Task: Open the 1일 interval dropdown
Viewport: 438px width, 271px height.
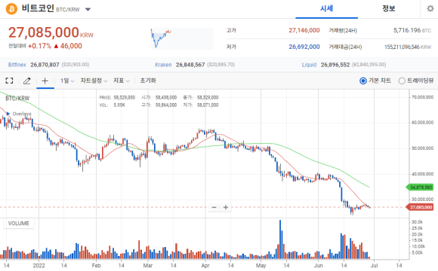Action: (x=67, y=81)
